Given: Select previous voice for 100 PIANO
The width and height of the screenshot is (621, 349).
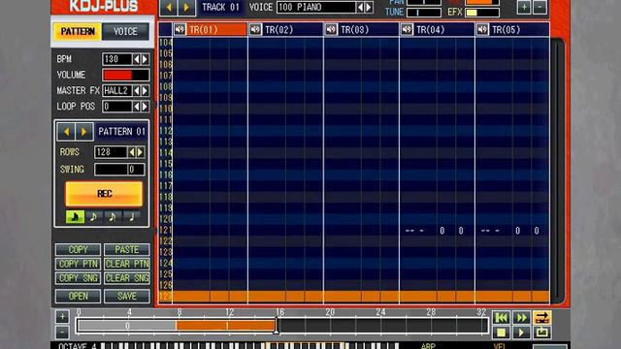Looking at the screenshot, I should point(360,7).
